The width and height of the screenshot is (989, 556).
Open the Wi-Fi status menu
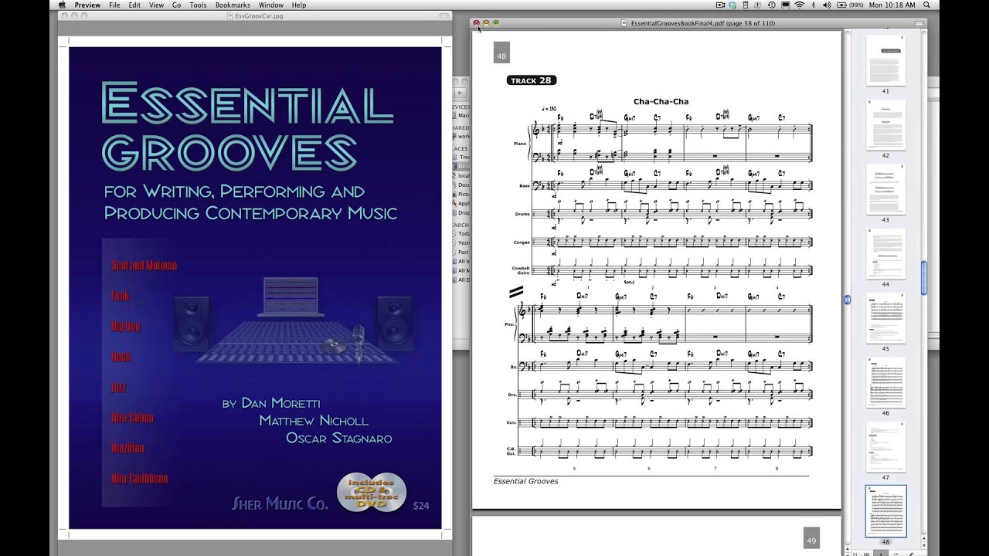point(800,5)
